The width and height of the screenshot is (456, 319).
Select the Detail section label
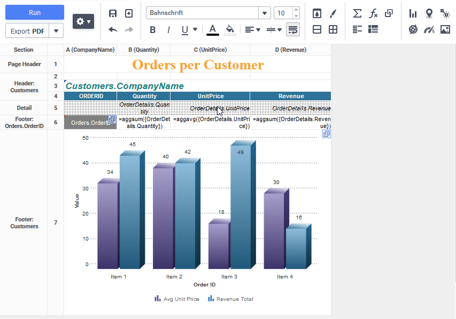(x=24, y=108)
